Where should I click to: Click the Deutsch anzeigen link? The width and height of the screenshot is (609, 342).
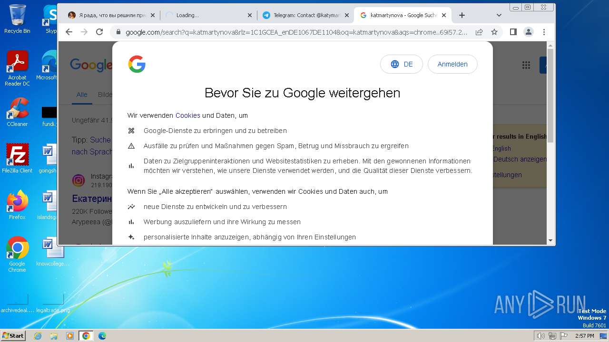pos(520,159)
